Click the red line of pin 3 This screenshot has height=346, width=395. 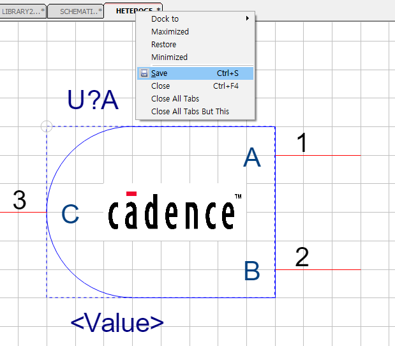pos(23,212)
